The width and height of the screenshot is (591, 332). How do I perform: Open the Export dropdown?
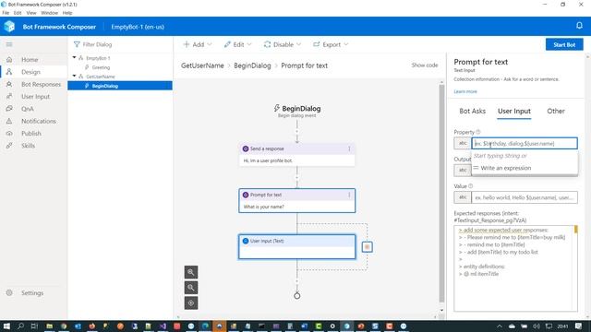tap(331, 44)
